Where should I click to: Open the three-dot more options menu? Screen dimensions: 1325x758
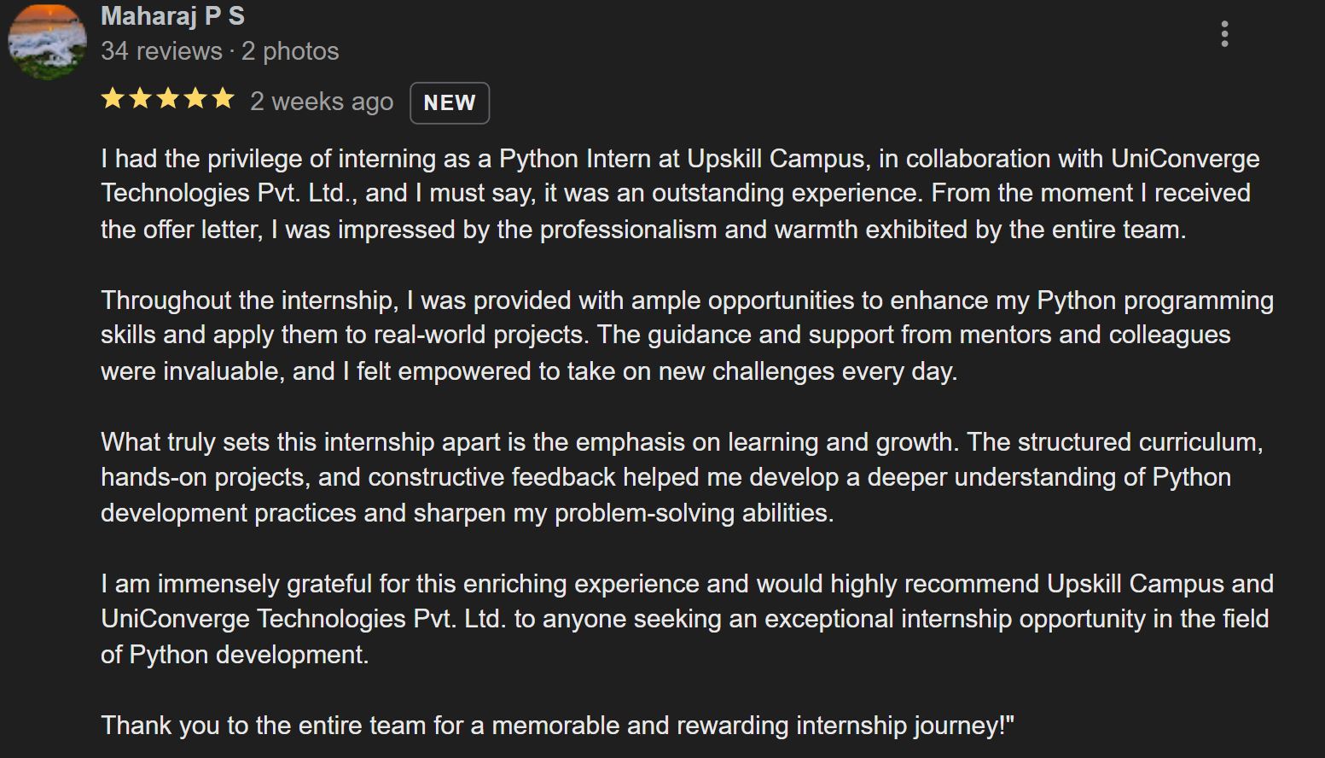tap(1224, 34)
